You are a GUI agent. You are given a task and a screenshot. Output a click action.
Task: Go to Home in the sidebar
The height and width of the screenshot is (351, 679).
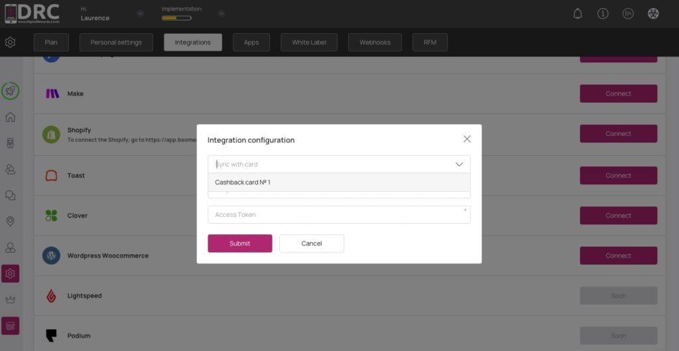coord(11,117)
